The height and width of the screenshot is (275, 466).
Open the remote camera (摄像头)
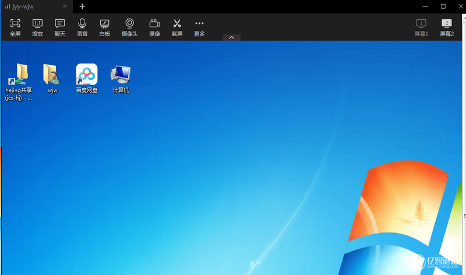click(129, 27)
